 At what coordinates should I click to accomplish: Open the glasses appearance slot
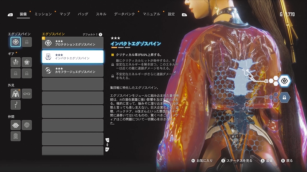[x=27, y=94]
